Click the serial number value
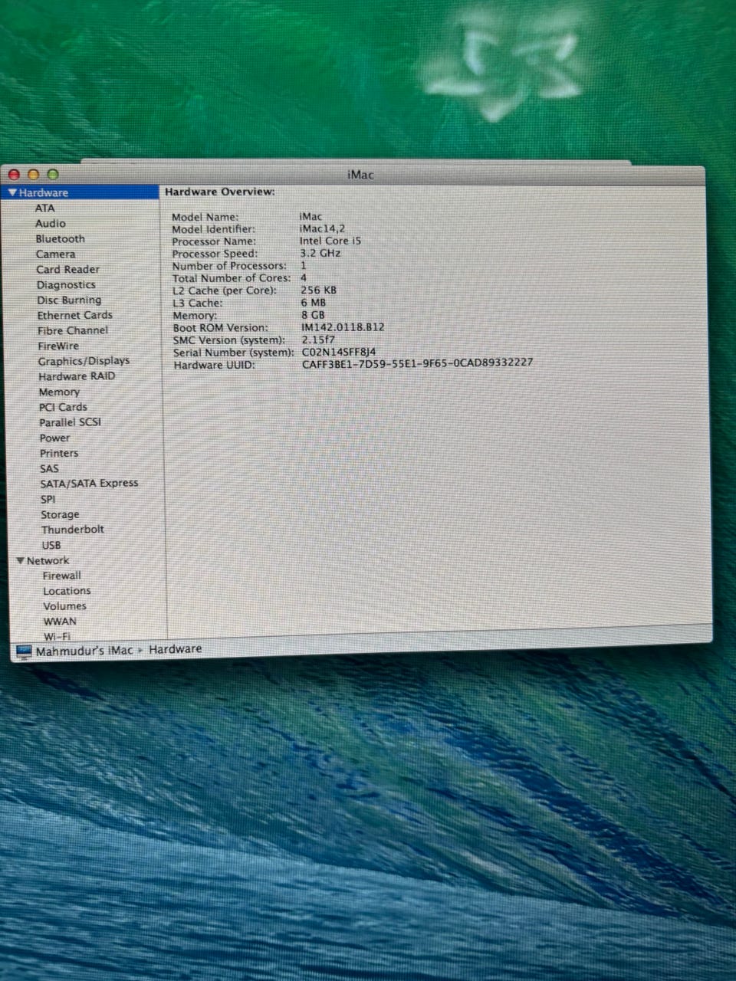The width and height of the screenshot is (736, 981). pyautogui.click(x=338, y=352)
